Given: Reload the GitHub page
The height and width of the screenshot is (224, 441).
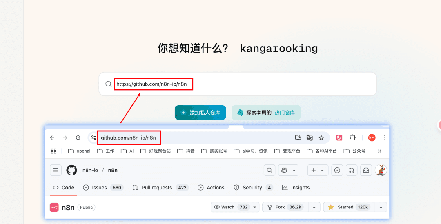Looking at the screenshot, I should click(78, 138).
